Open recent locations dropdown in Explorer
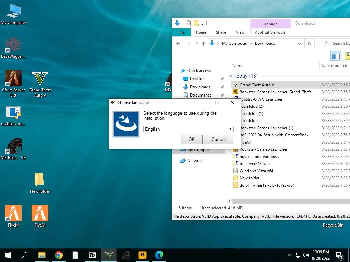 tap(197, 43)
